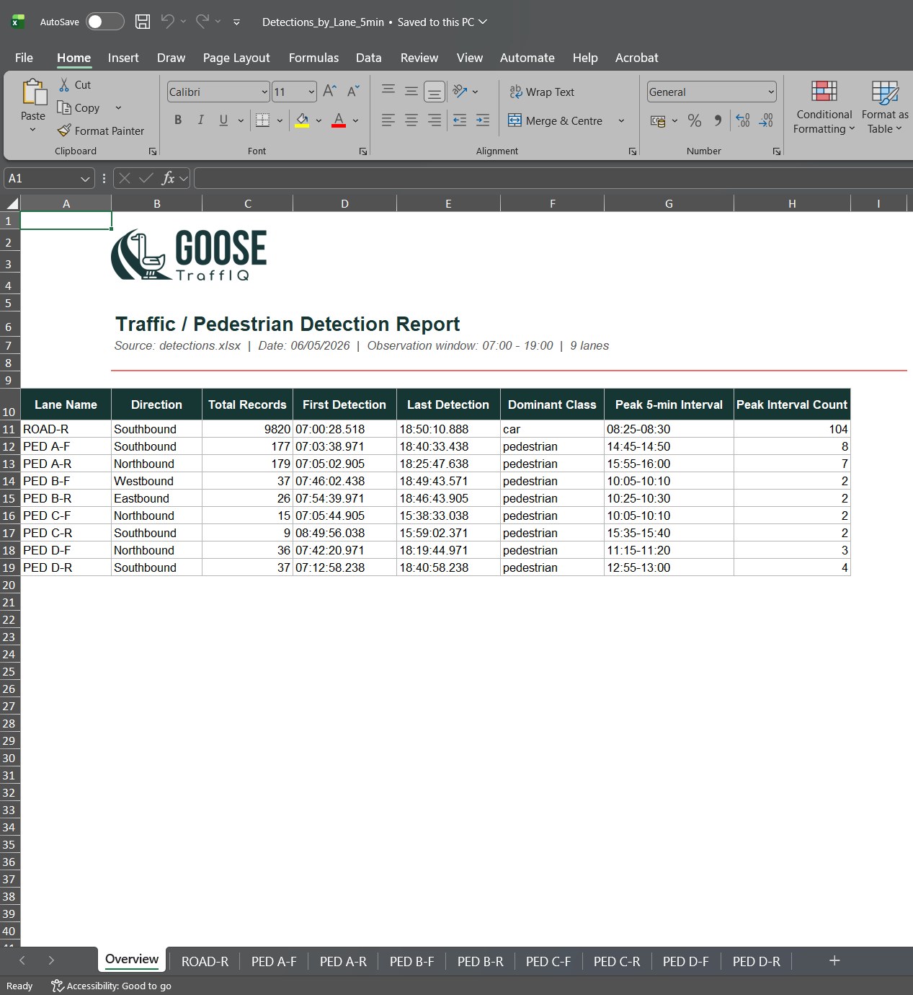Apply underline formatting

click(223, 120)
